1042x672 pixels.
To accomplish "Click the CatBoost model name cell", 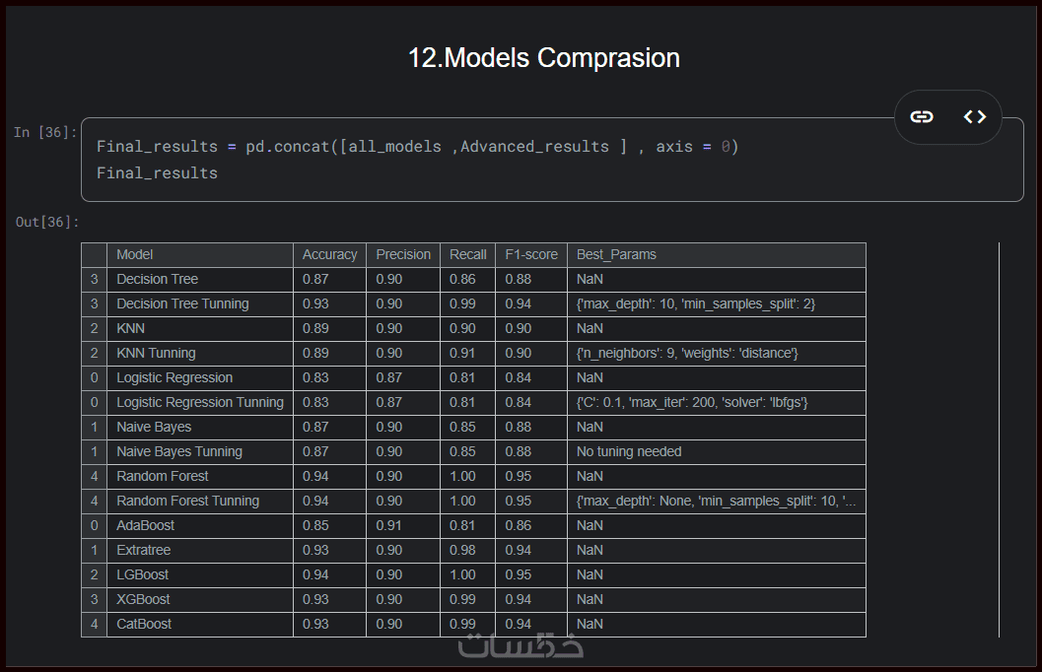I will tap(146, 624).
